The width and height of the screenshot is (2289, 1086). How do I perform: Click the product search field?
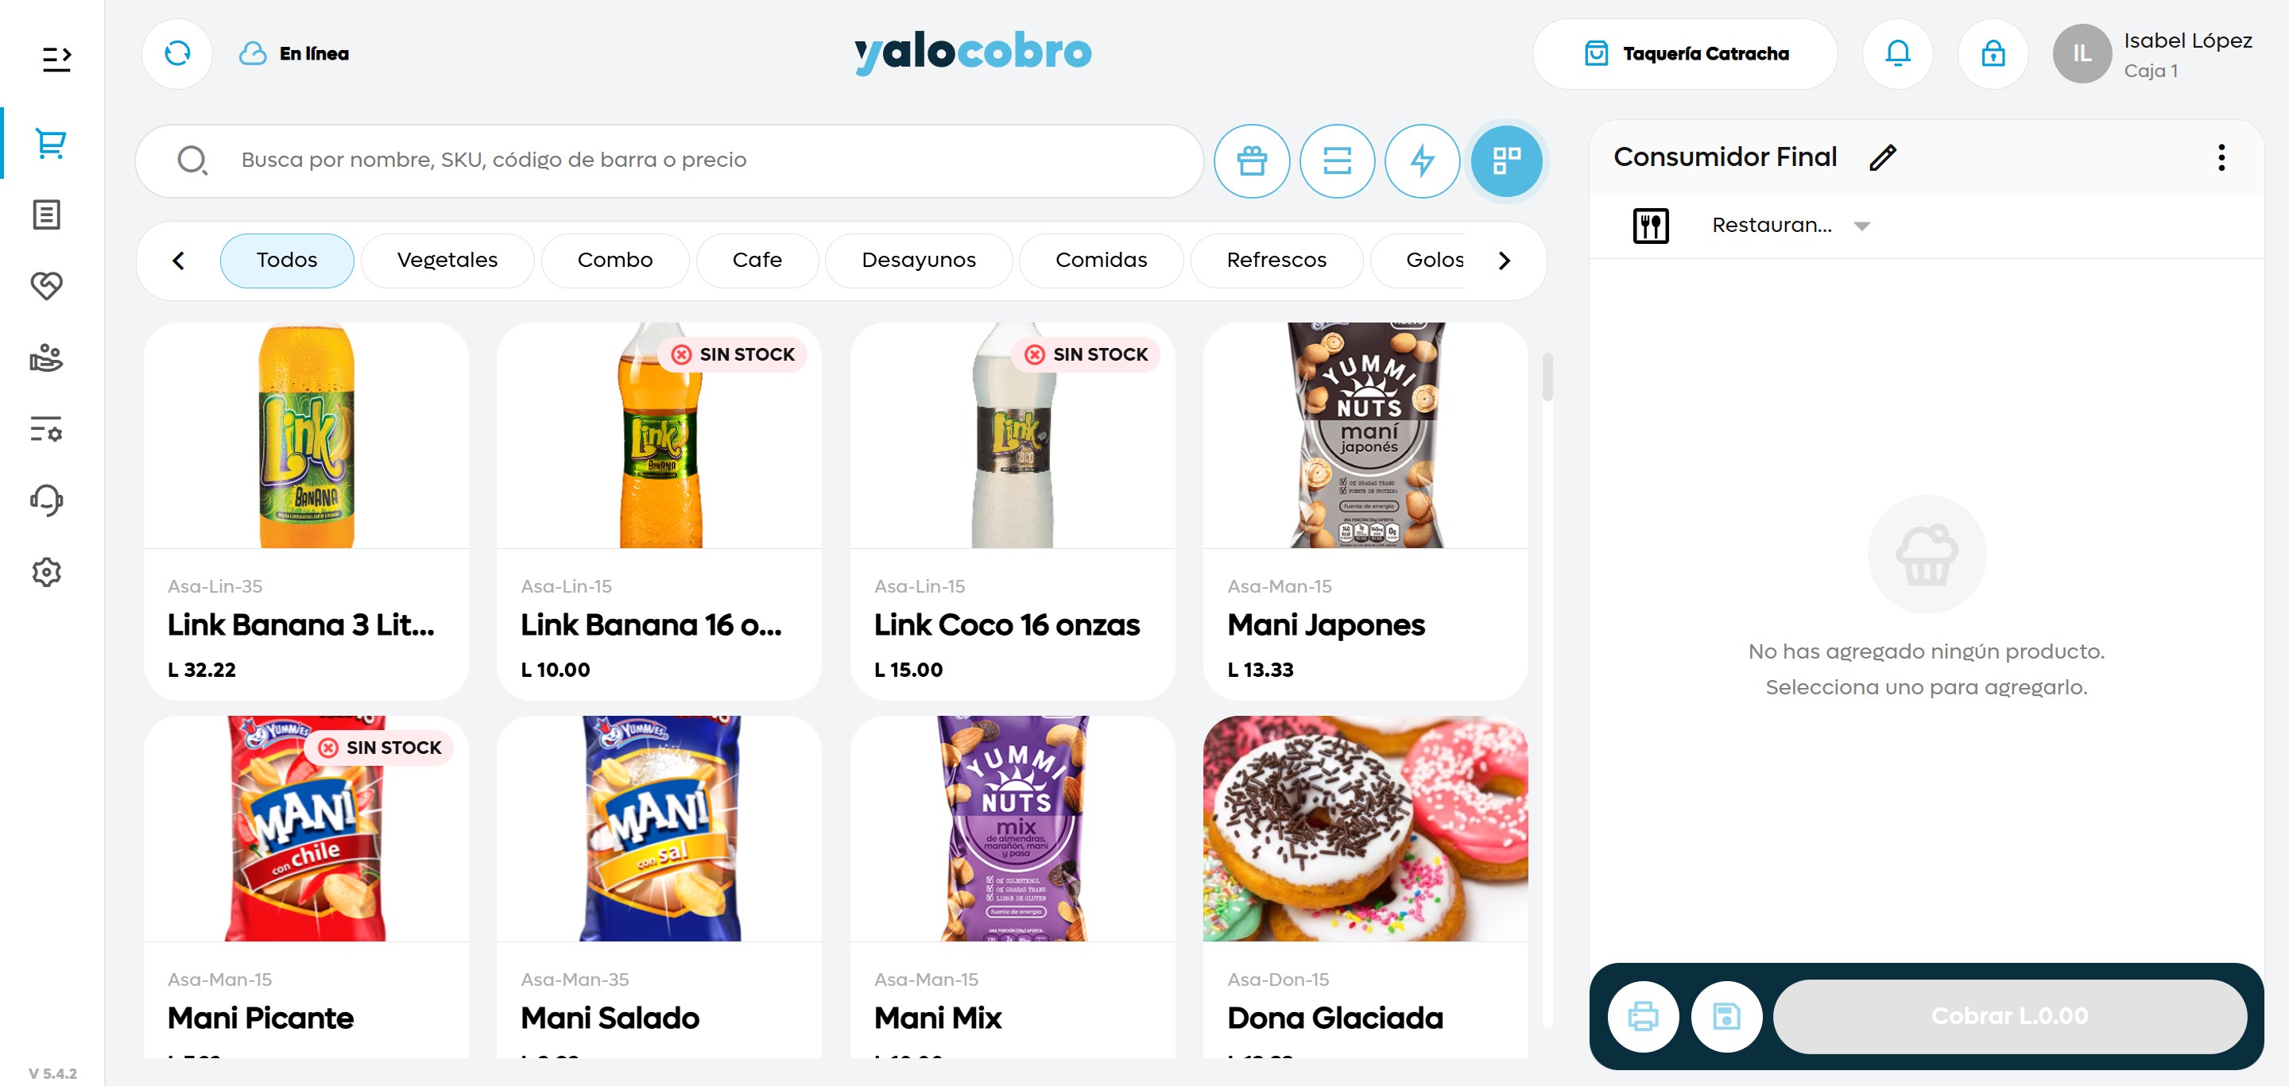(669, 160)
